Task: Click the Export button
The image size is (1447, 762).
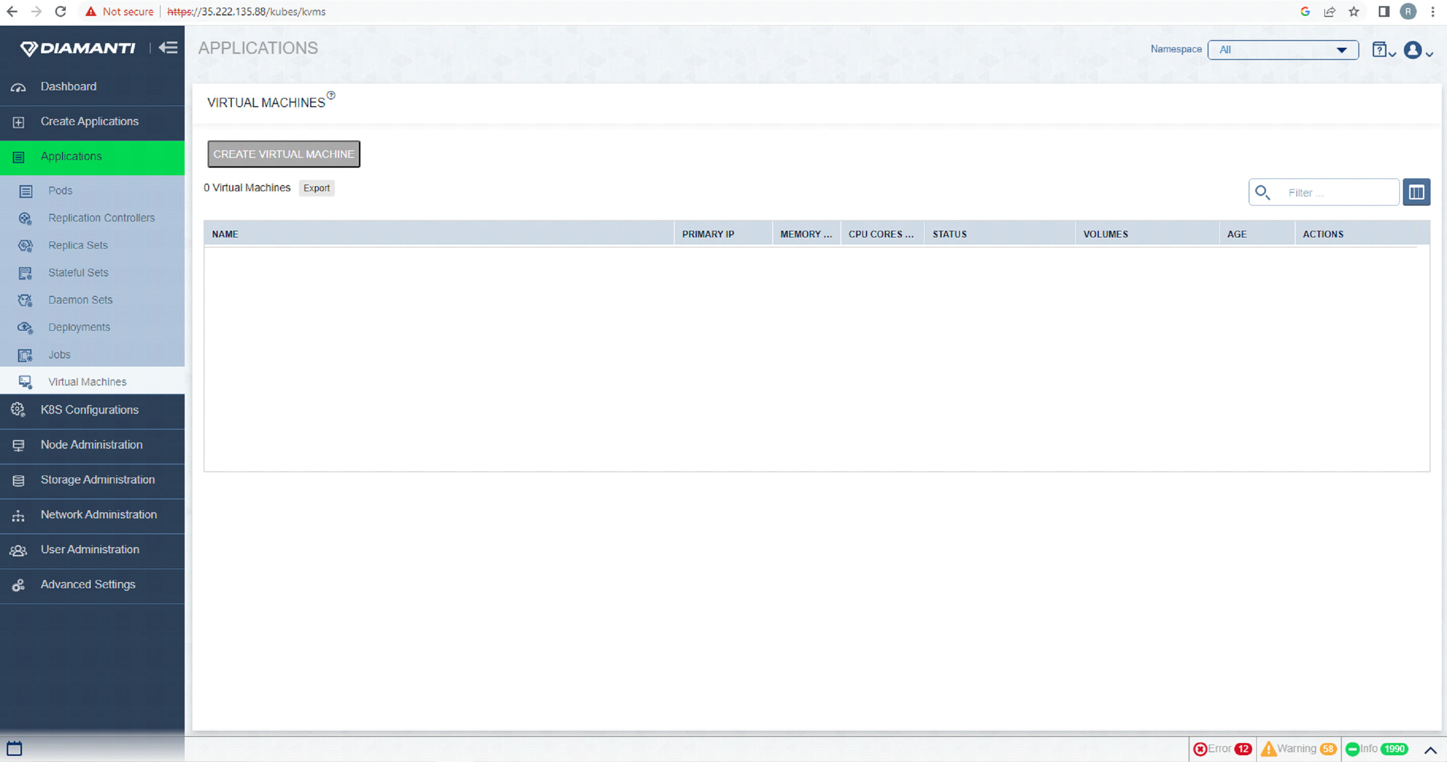Action: point(317,188)
